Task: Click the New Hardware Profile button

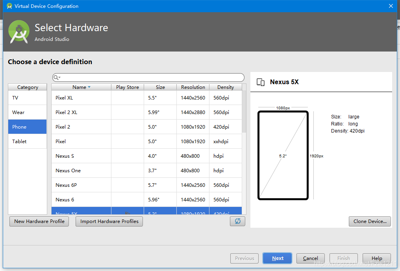Action: 39,221
